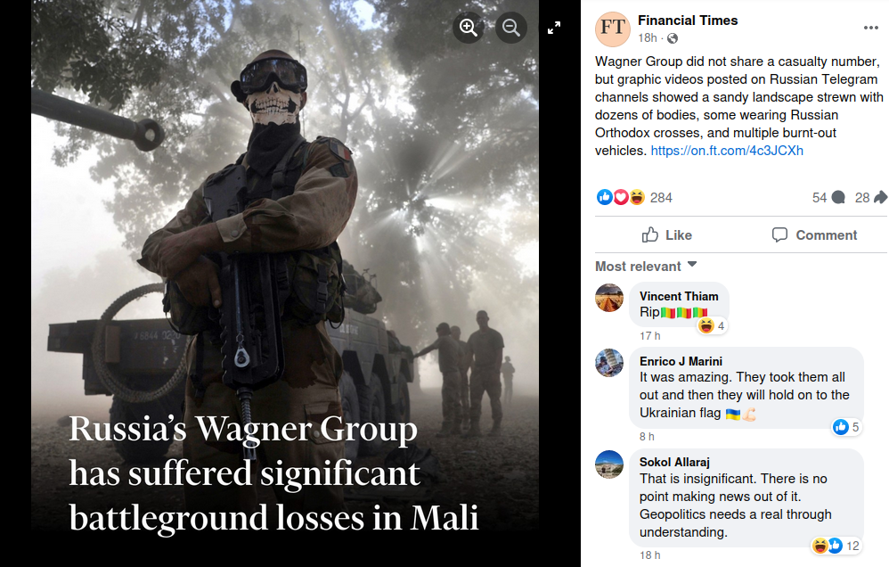Click Enrico J Marini's profile picture

(x=609, y=363)
